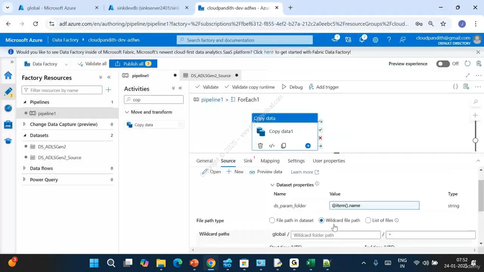
Task: Click the add new resource plus icon
Action: (109, 90)
